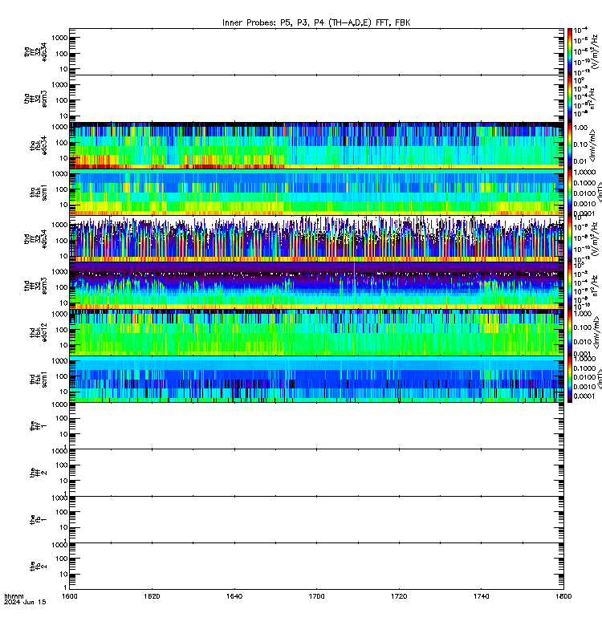Click the '<|nT|>' unit label beside tha fbk scm1
Image resolution: width=602 pixels, height=642 pixels.
[x=599, y=192]
